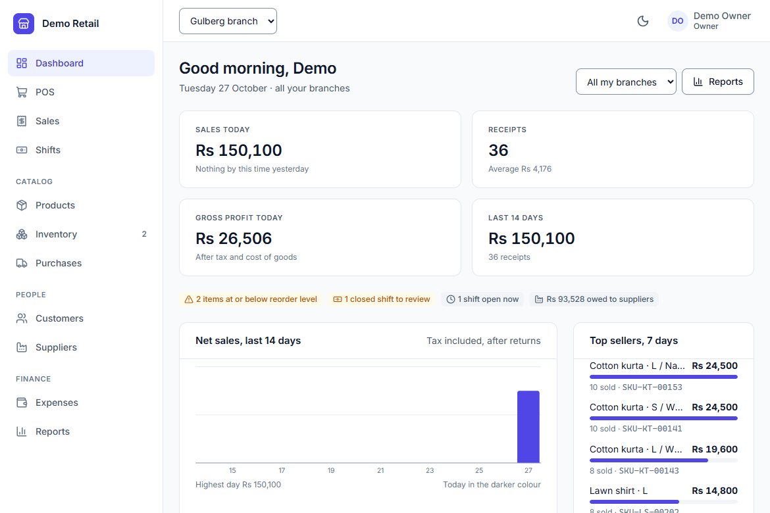Expand the All my branches selector
The width and height of the screenshot is (770, 513).
[626, 82]
